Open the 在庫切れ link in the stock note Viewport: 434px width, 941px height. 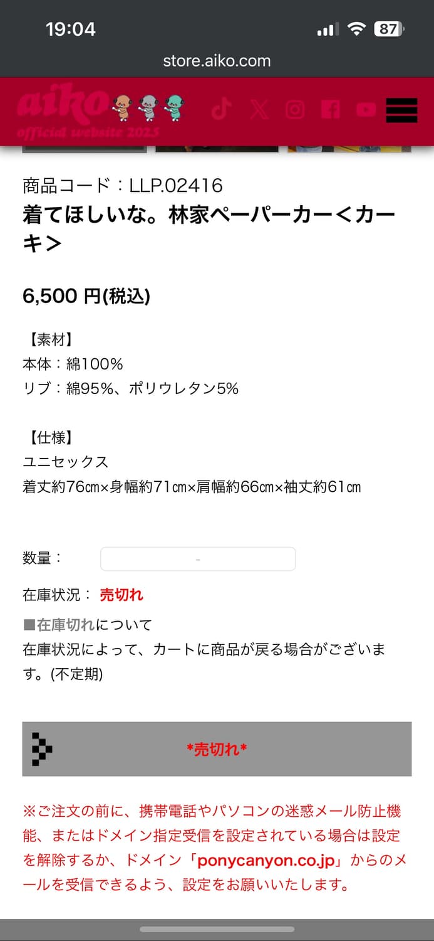click(65, 625)
